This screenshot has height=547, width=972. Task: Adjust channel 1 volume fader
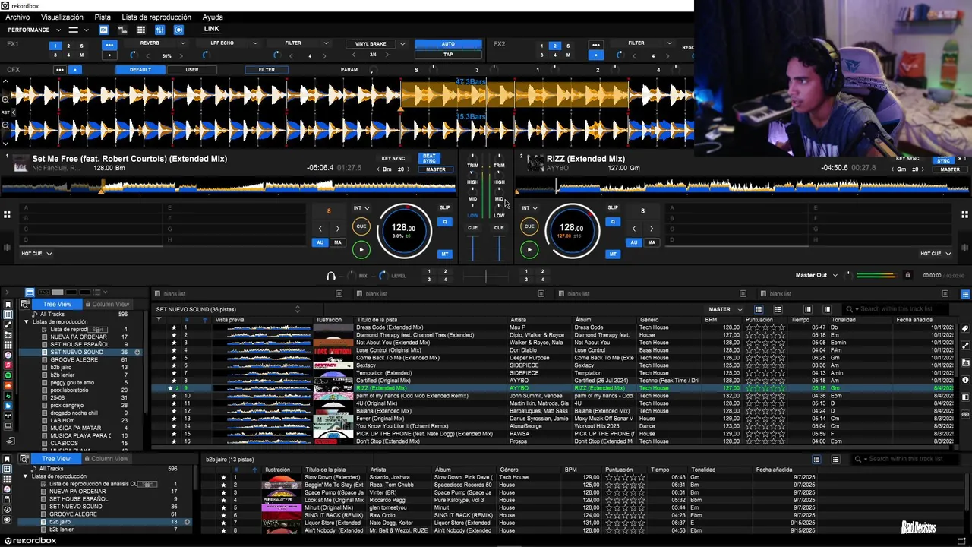[x=472, y=248]
